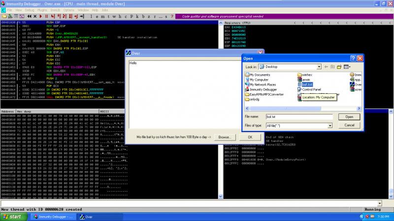This screenshot has height=221, width=394.
Task: Click the Browse button in Over window
Action: [x=225, y=138]
